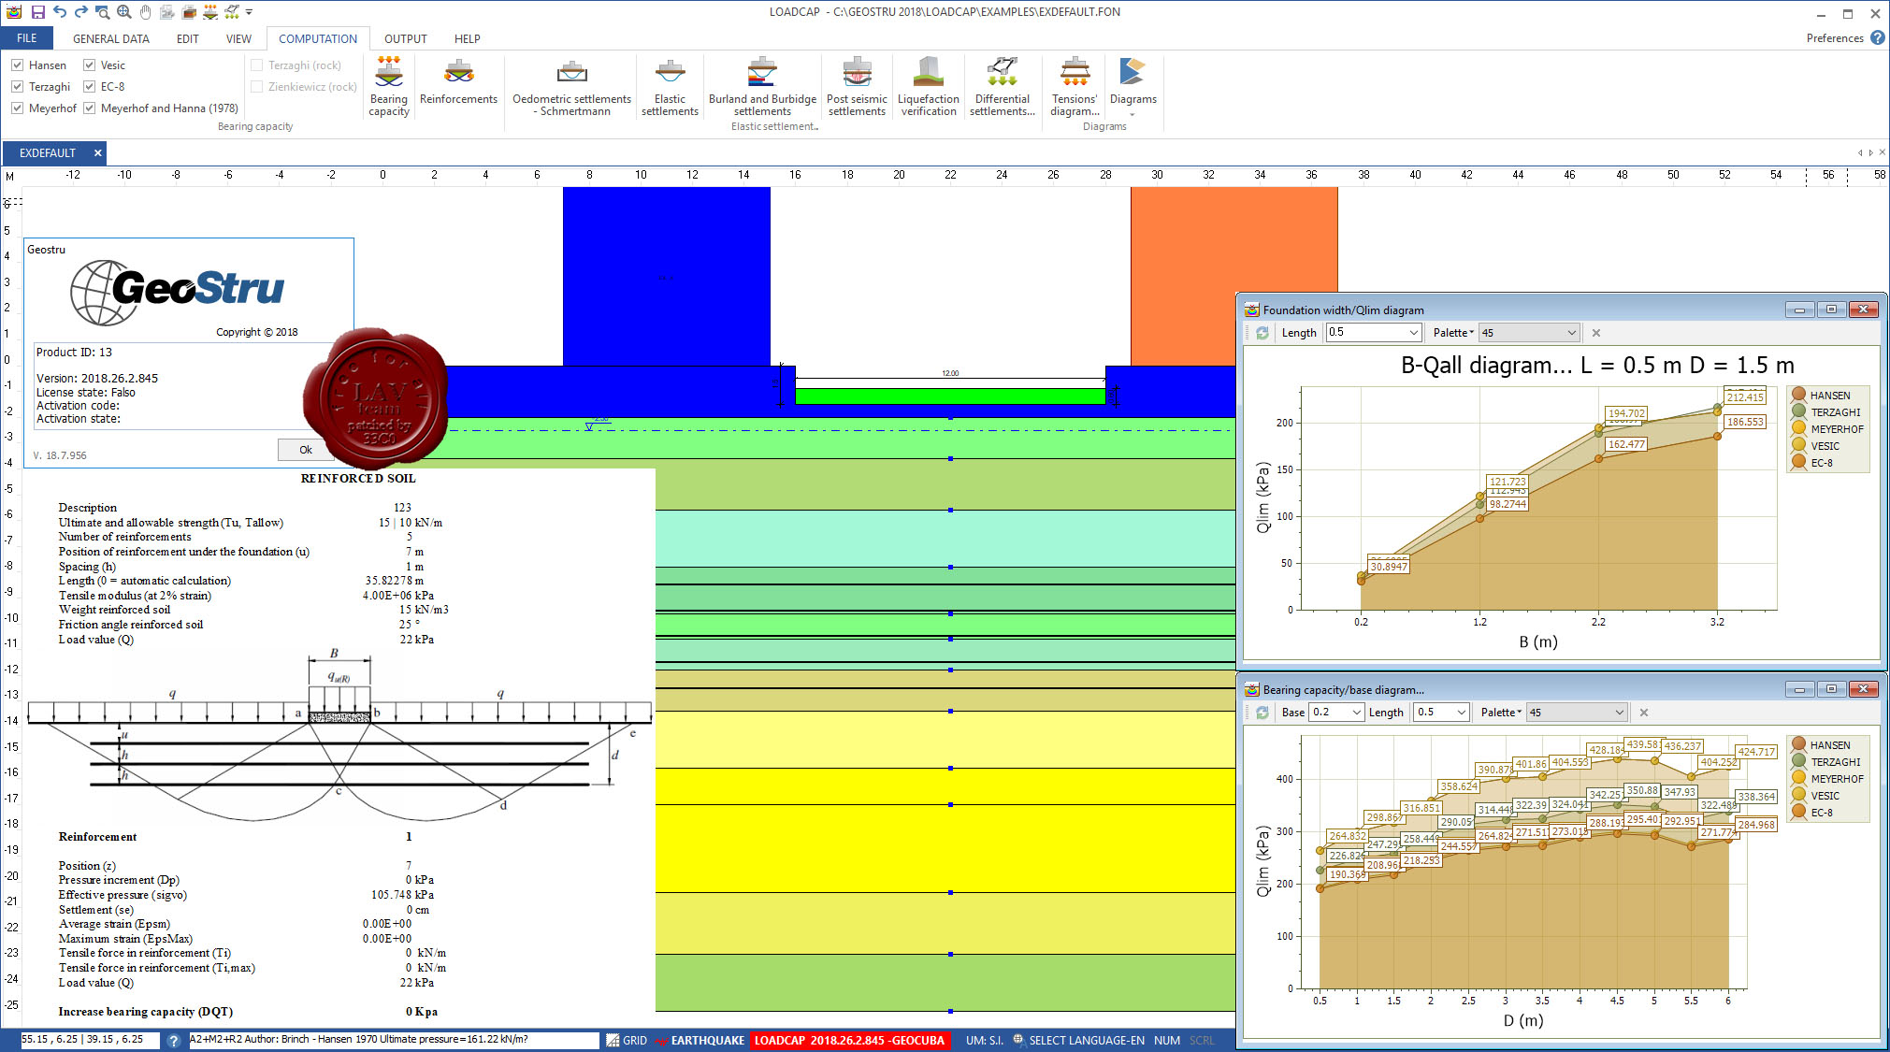Image resolution: width=1890 pixels, height=1052 pixels.
Task: Open the Reinforcements tool
Action: tap(458, 82)
